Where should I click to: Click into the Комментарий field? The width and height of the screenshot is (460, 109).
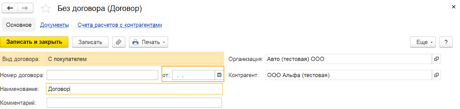(x=134, y=103)
